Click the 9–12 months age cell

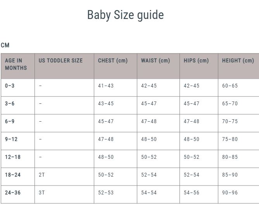pos(11,139)
